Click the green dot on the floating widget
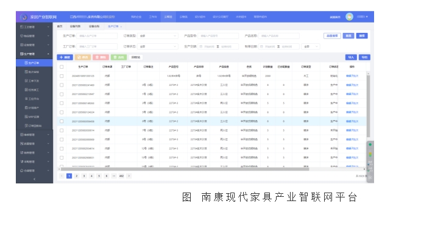 pyautogui.click(x=370, y=144)
